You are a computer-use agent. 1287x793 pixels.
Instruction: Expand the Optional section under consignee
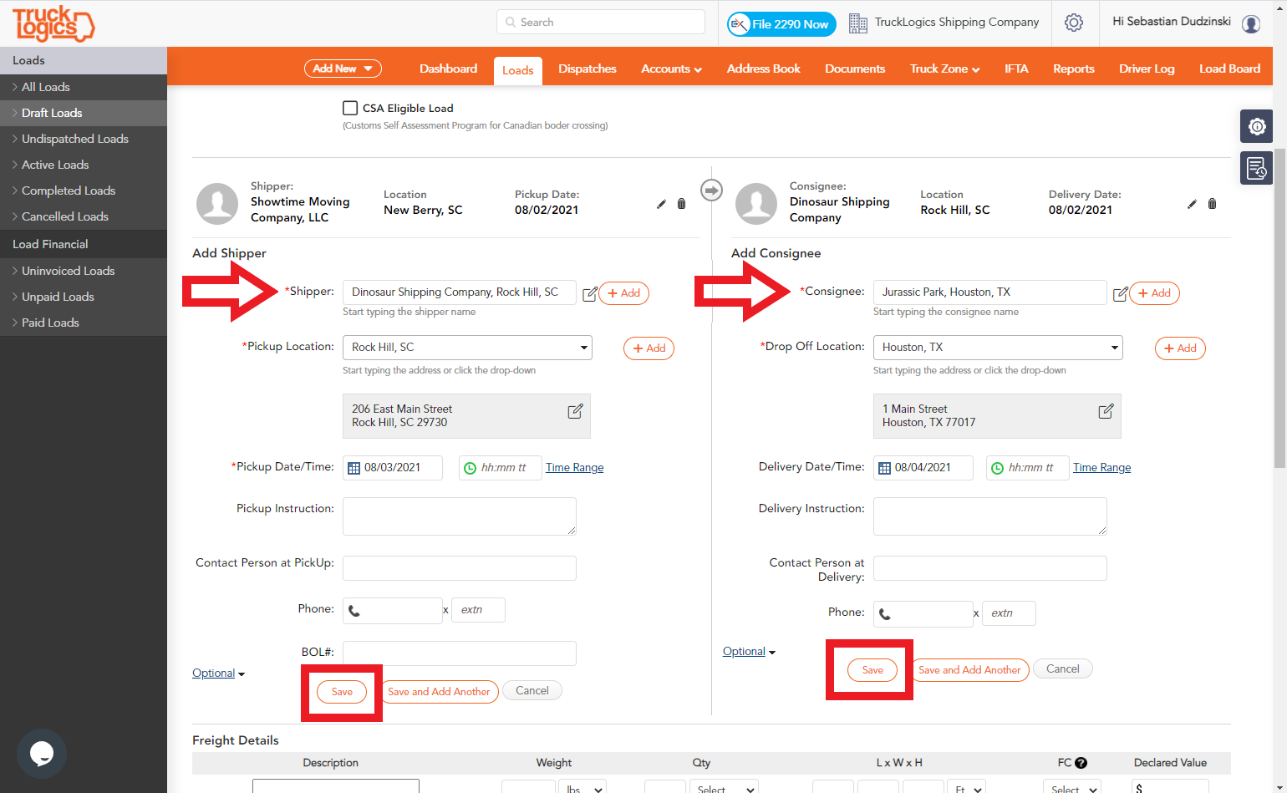[749, 652]
